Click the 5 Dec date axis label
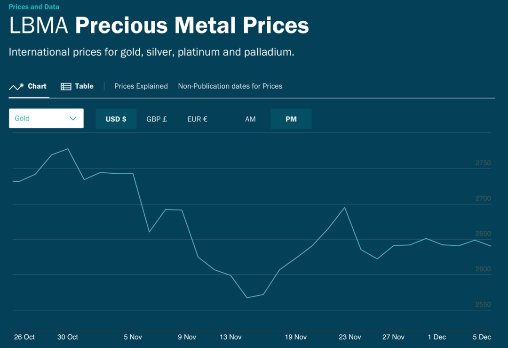 [x=482, y=337]
